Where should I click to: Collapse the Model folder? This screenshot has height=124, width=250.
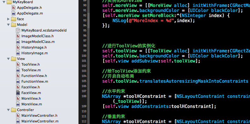click(x=9, y=25)
